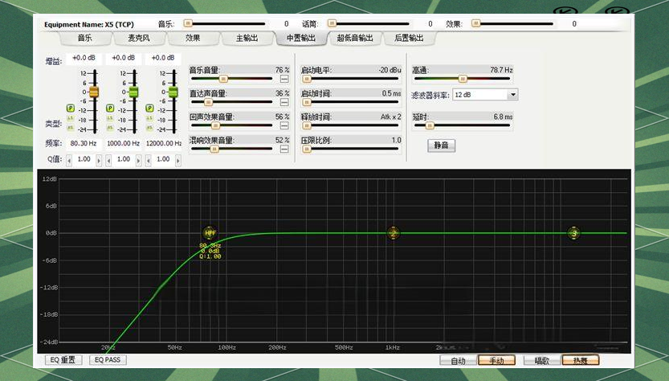
Task: Select EQ band 3 node on the graph
Action: (573, 233)
